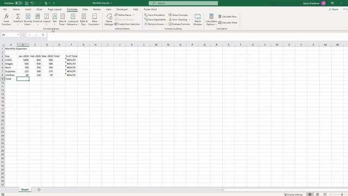Viewport: 348px width, 196px height.
Task: Switch to Normal view
Action: click(310, 194)
